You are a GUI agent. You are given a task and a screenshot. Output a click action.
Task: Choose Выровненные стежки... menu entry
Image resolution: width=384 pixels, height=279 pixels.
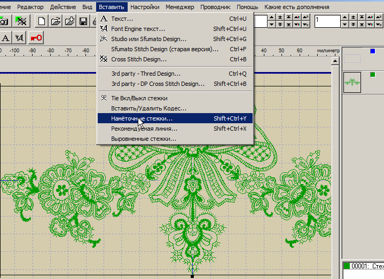(x=175, y=139)
